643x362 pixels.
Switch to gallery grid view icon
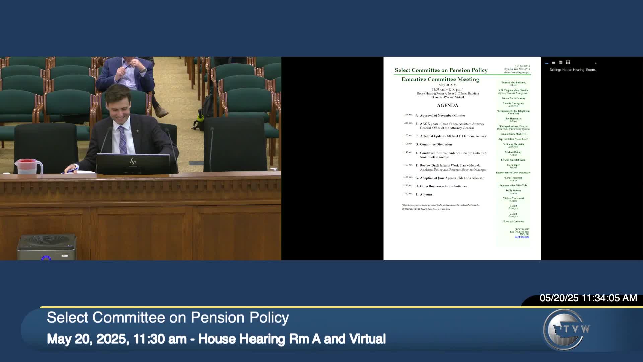pyautogui.click(x=568, y=62)
